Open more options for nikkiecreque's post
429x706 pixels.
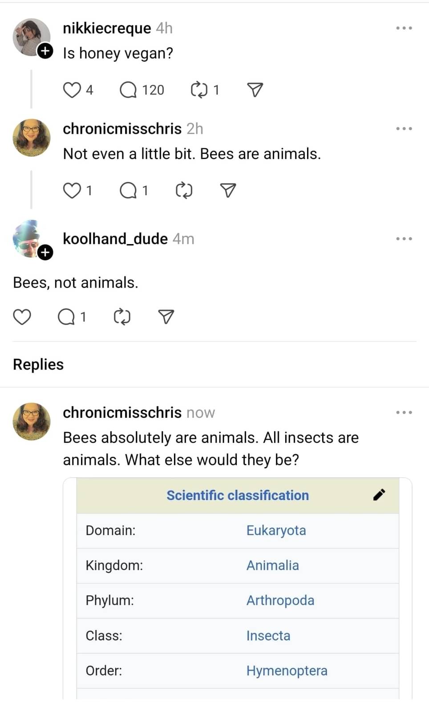coord(404,28)
